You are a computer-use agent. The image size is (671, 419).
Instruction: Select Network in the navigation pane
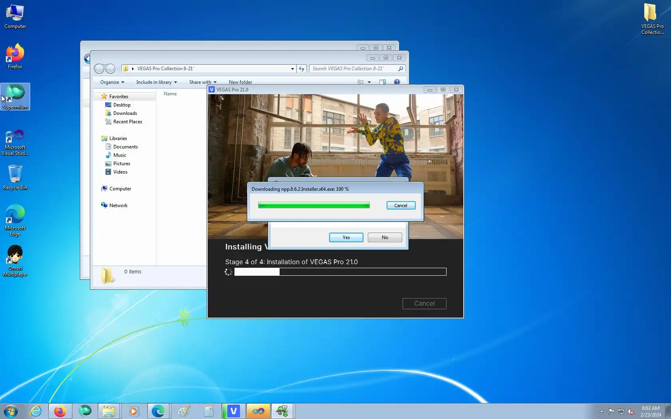click(118, 206)
